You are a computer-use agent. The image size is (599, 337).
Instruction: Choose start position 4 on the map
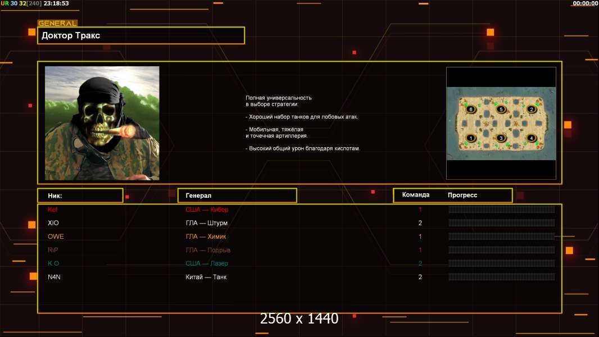(532, 138)
